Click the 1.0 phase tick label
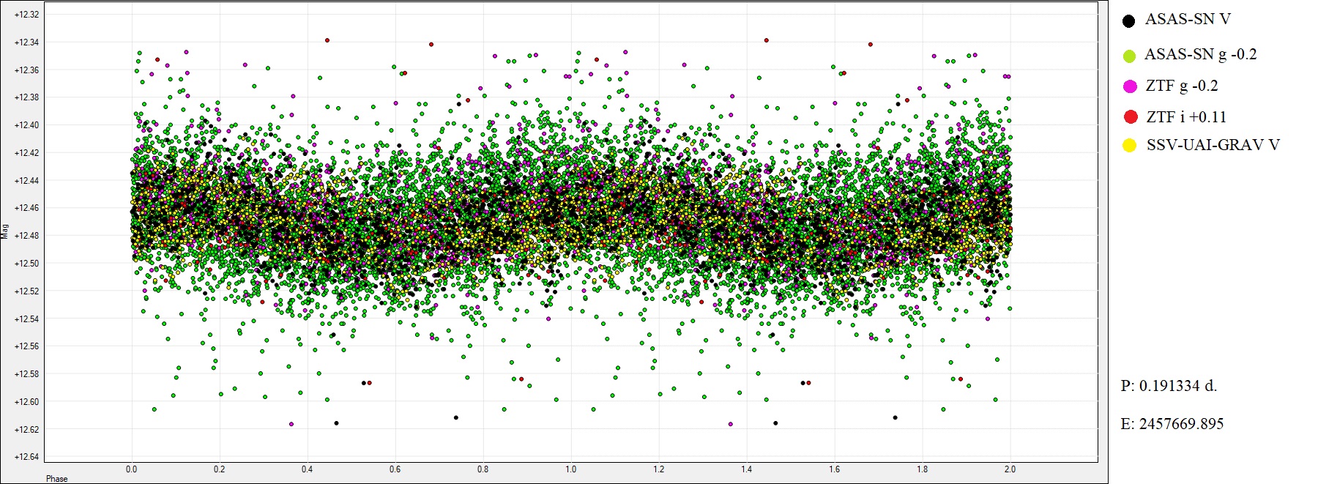 click(x=570, y=469)
